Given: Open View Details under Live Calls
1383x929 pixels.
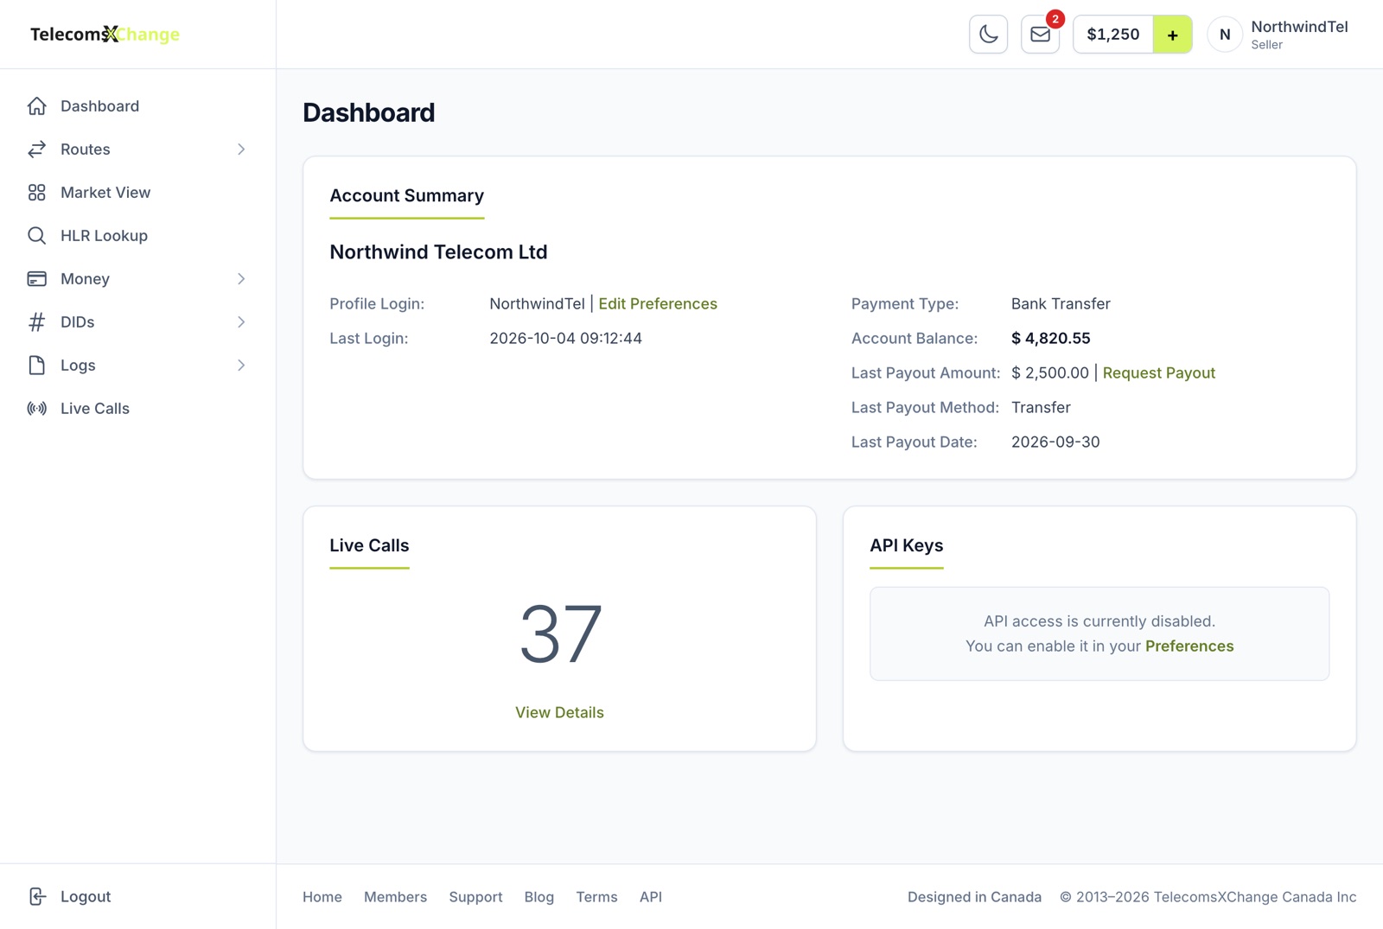Looking at the screenshot, I should [559, 713].
